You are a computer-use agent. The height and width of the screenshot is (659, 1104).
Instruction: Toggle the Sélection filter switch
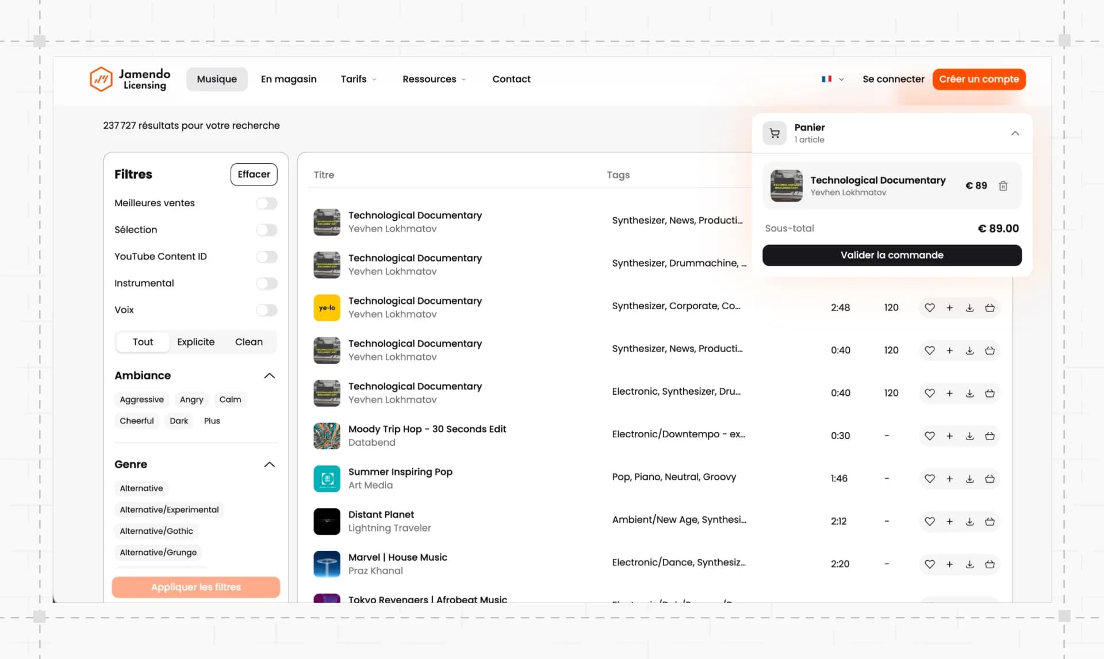pyautogui.click(x=267, y=230)
